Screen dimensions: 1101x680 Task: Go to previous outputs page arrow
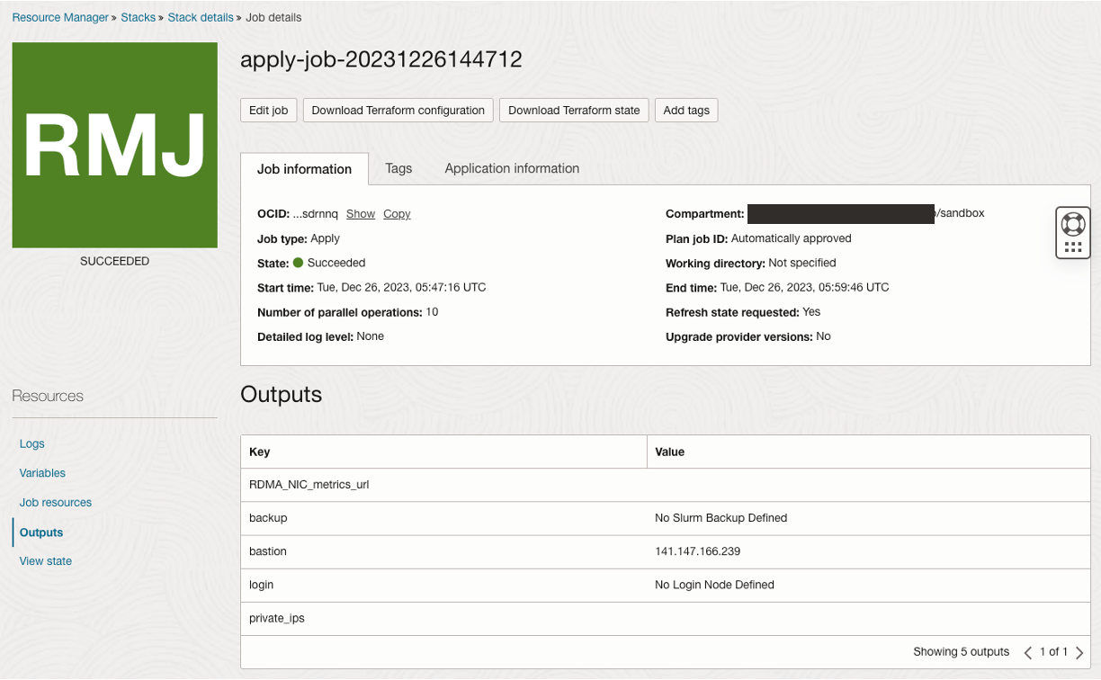[1028, 652]
